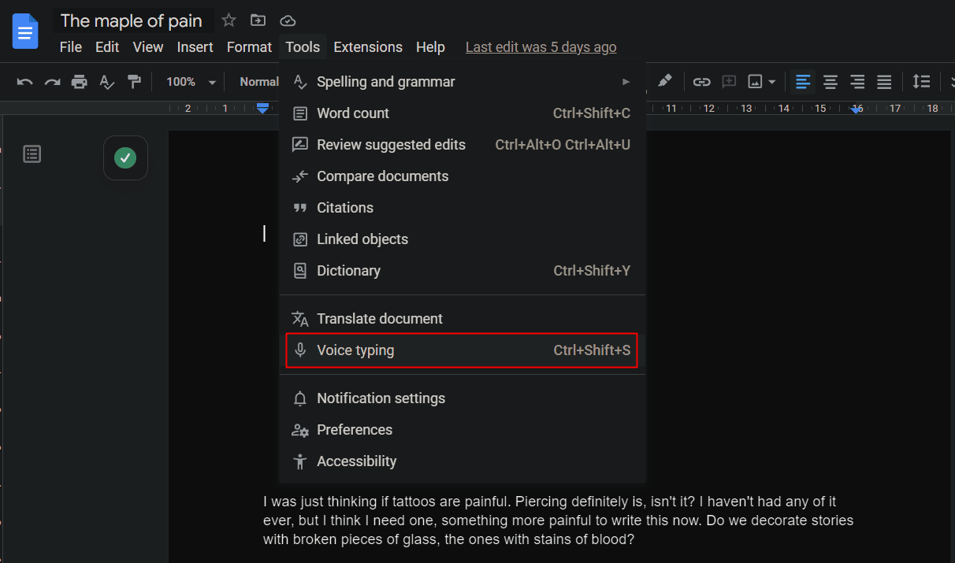This screenshot has width=955, height=563.
Task: Open Citations
Action: click(x=463, y=208)
